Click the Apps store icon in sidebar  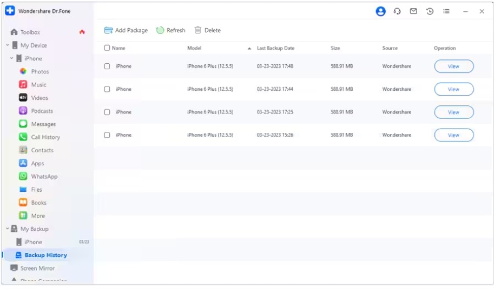coord(23,163)
